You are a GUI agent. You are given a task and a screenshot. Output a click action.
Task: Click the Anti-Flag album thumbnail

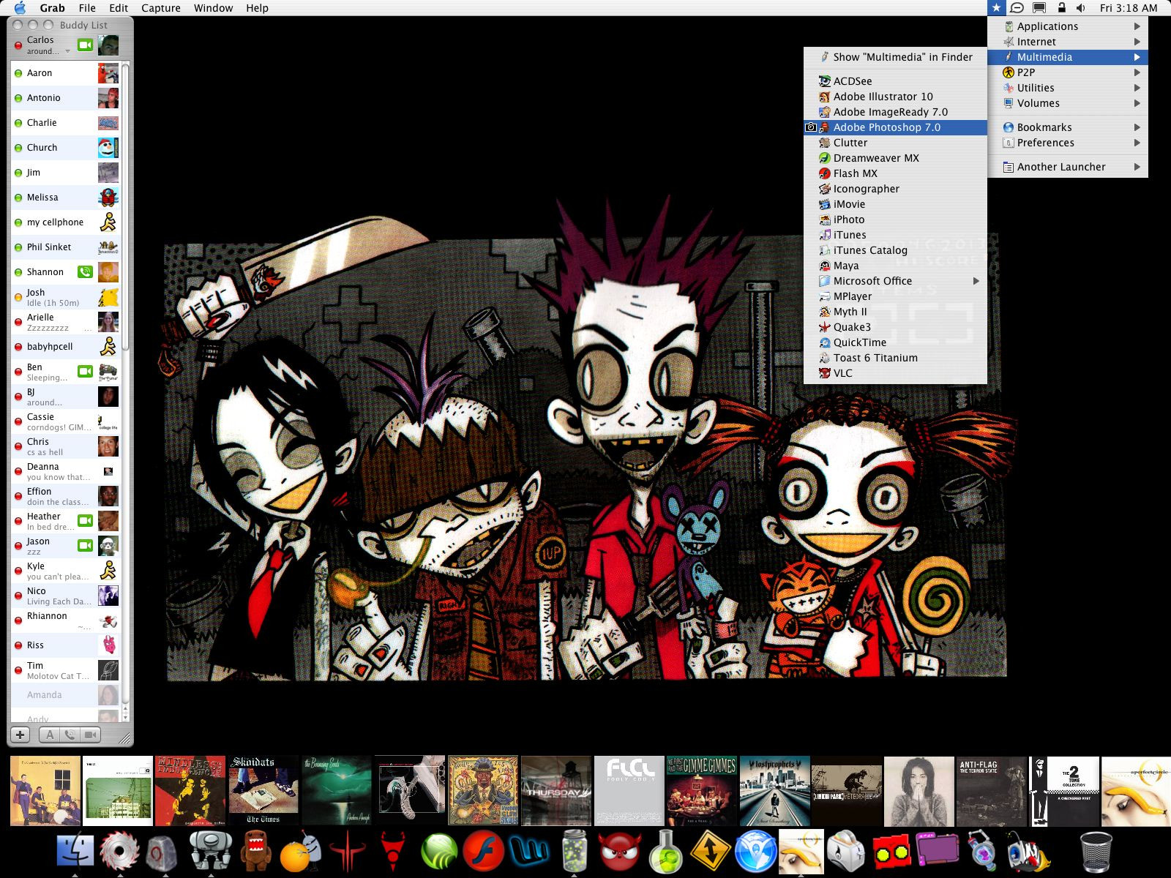[x=992, y=791]
